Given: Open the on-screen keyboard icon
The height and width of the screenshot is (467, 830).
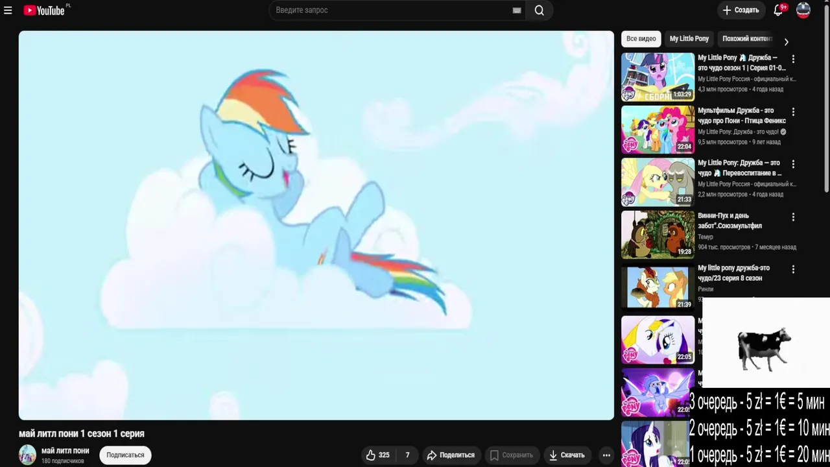Looking at the screenshot, I should [517, 10].
